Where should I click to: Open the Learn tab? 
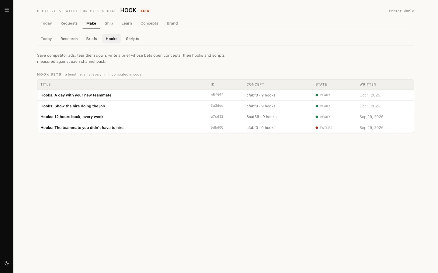click(127, 23)
